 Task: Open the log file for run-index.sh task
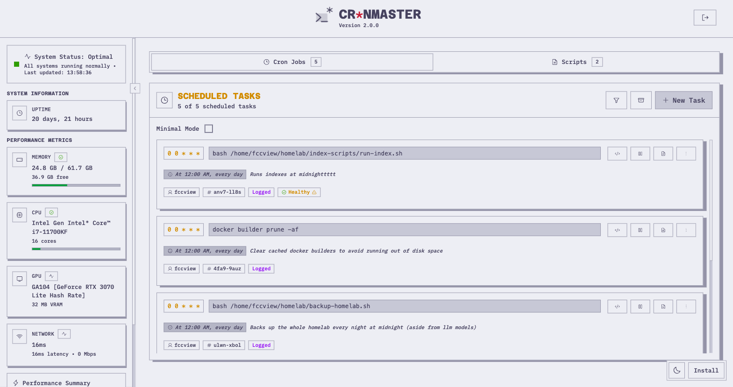(663, 154)
